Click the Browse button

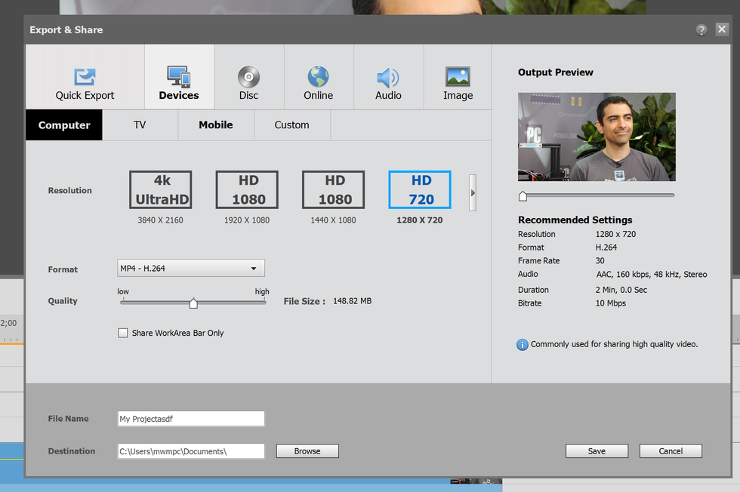tap(307, 451)
